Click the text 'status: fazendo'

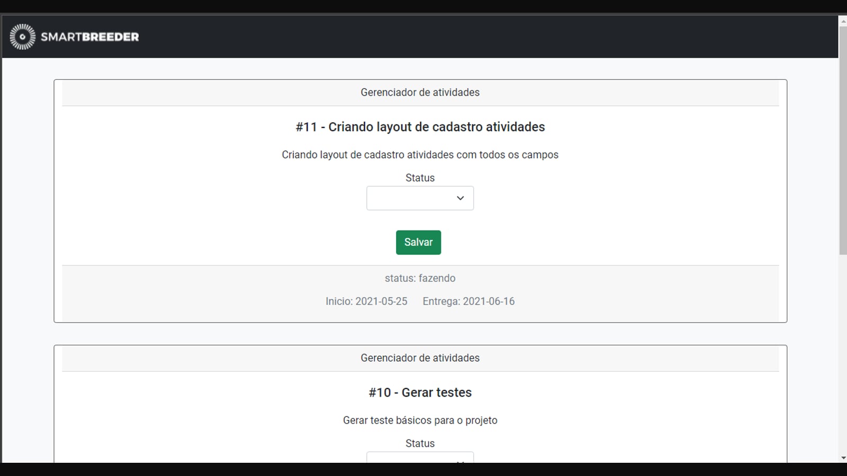tap(420, 278)
